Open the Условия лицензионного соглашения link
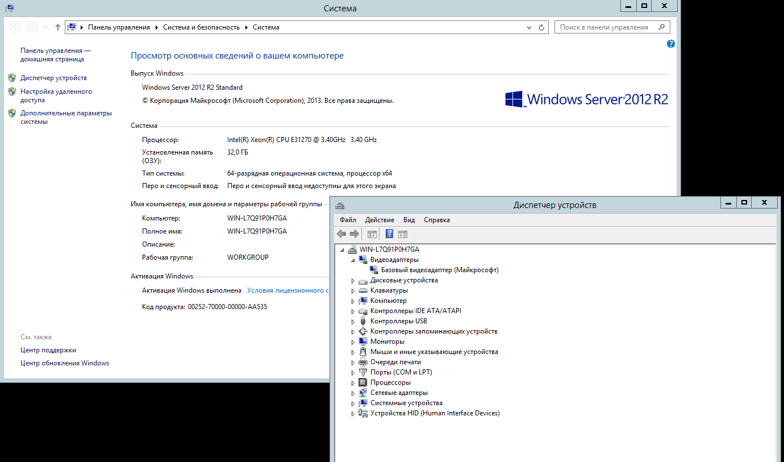784x462 pixels. [289, 290]
